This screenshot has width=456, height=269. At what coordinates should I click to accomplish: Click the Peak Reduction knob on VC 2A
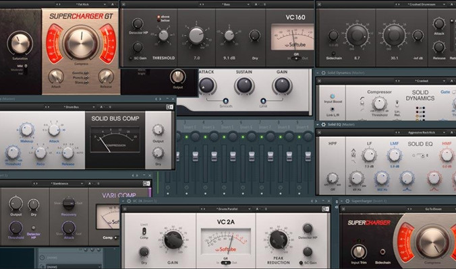[279, 239]
